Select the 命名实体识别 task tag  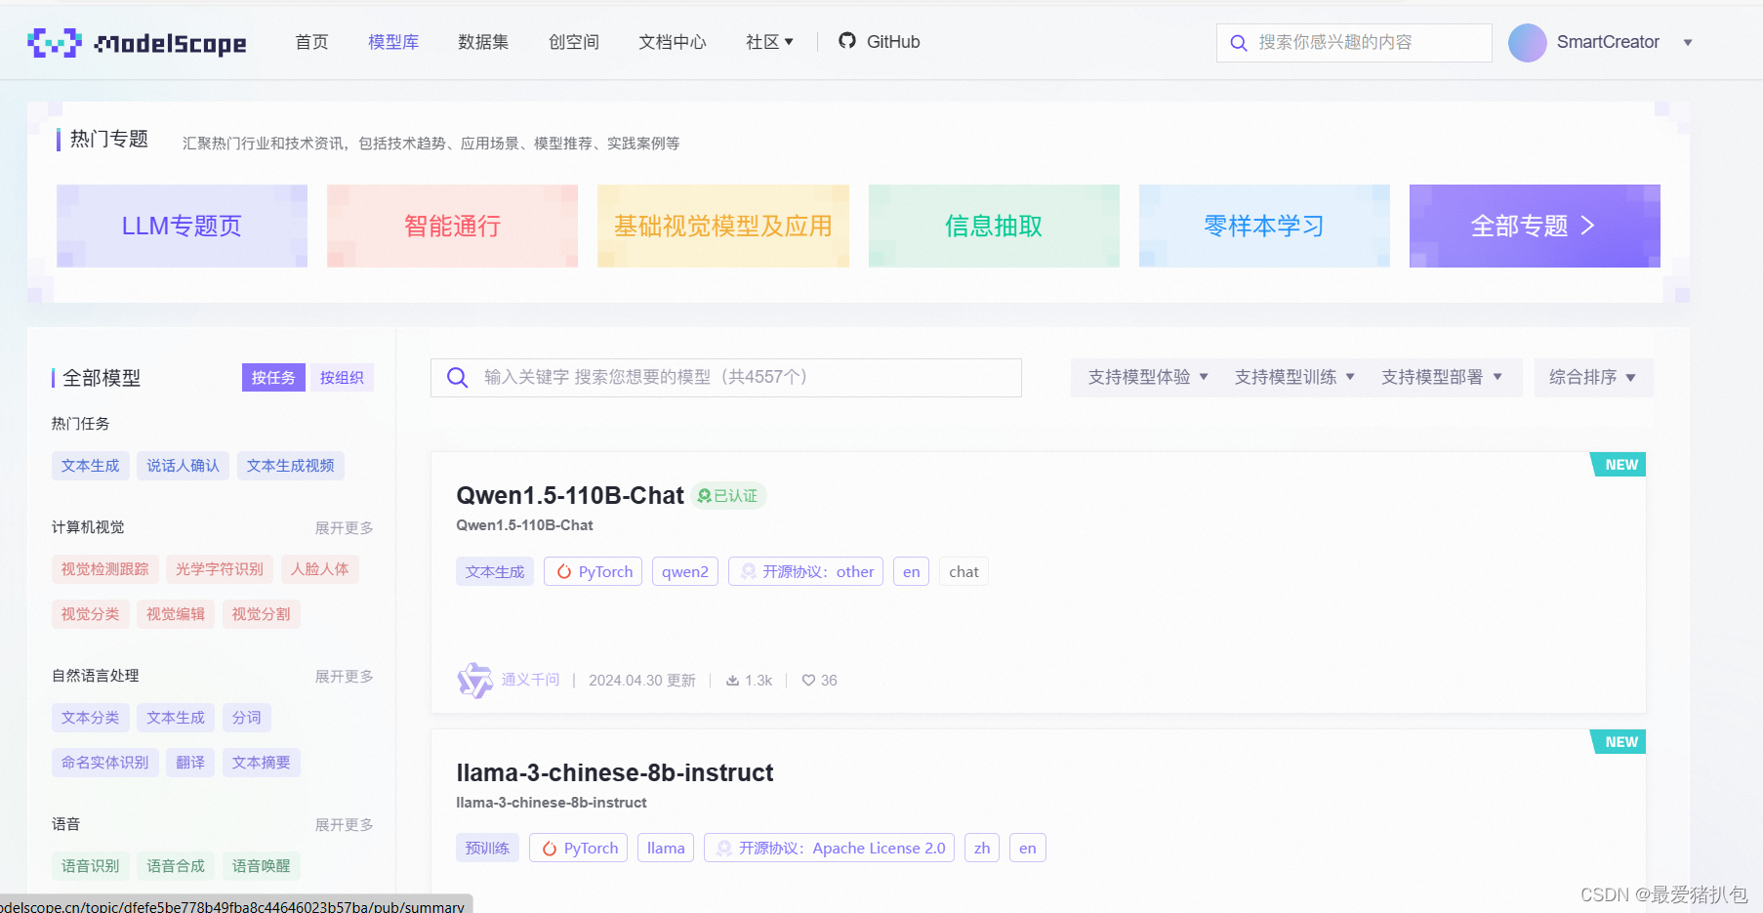105,763
